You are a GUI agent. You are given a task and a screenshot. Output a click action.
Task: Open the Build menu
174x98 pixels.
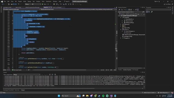(x=25, y=1)
